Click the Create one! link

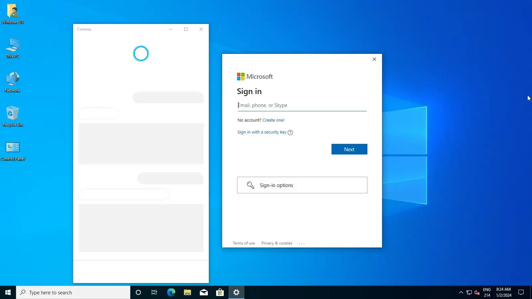coord(273,120)
